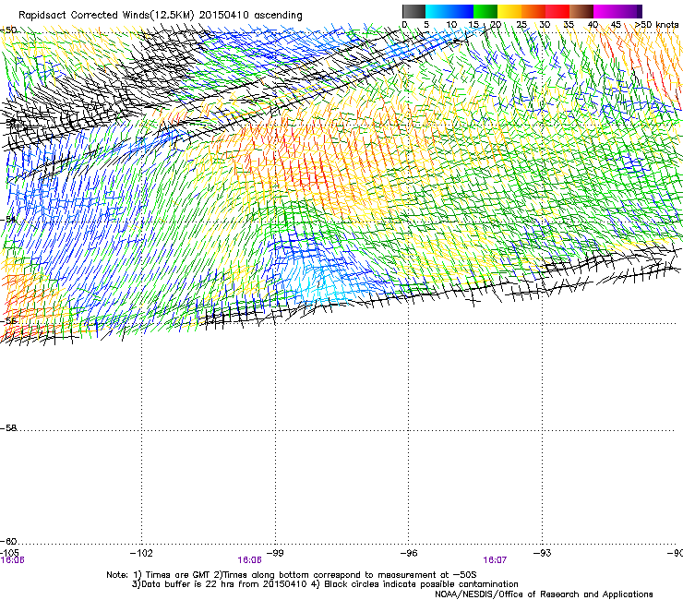Image resolution: width=683 pixels, height=600 pixels.
Task: Click the -60 latitude axis label
Action: coord(8,541)
